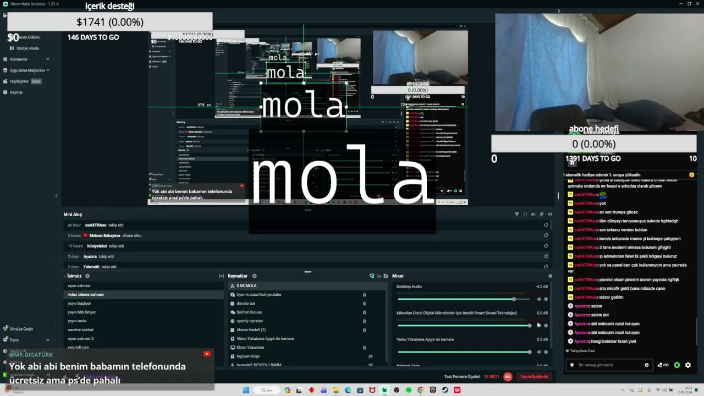Screen dimensions: 704x396
Task: Replay the hilalyelekci follow alert
Action: click(546, 246)
